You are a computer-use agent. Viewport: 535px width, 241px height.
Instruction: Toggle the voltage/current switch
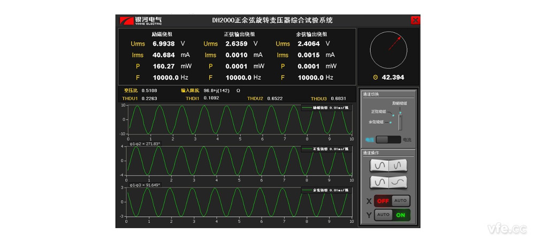click(388, 139)
